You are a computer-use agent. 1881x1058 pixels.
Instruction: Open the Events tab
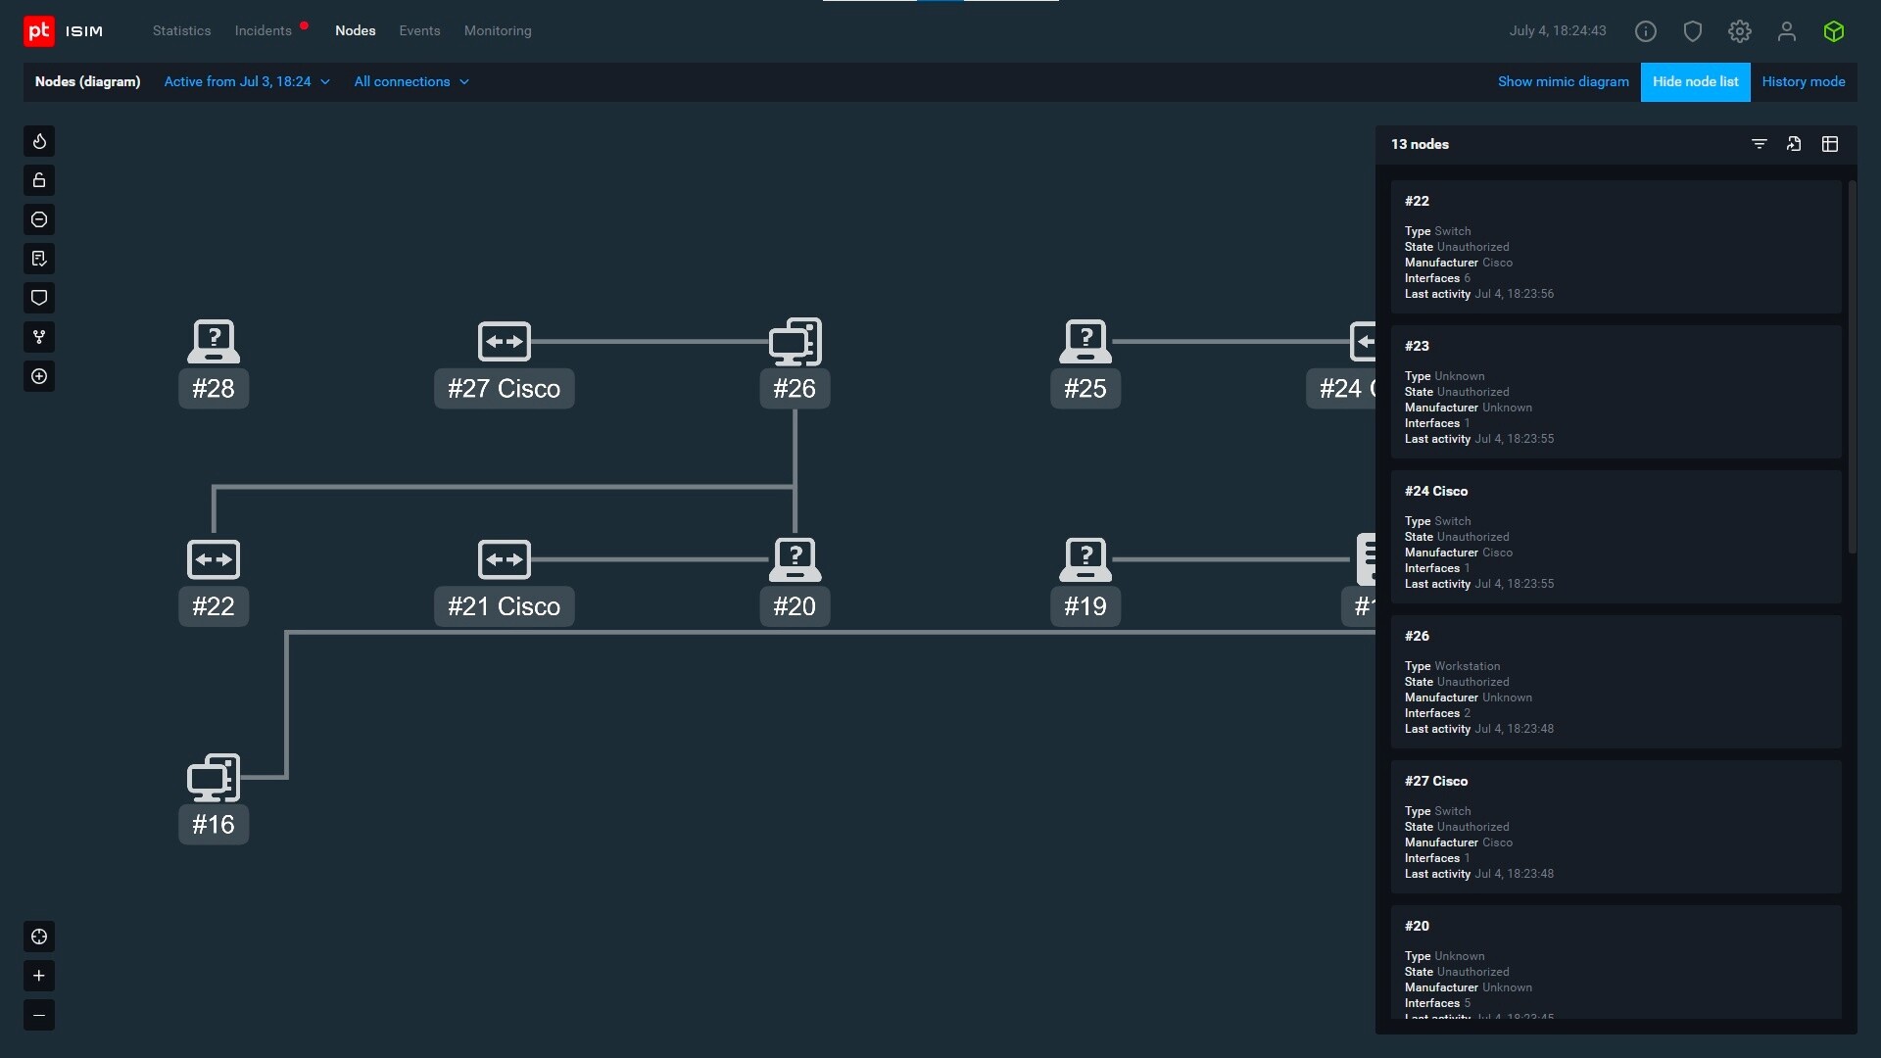[x=420, y=30]
